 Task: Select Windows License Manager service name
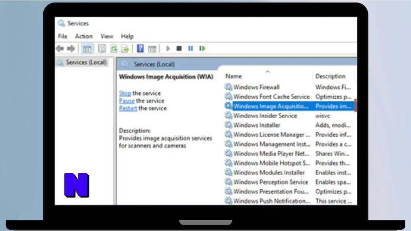272,135
